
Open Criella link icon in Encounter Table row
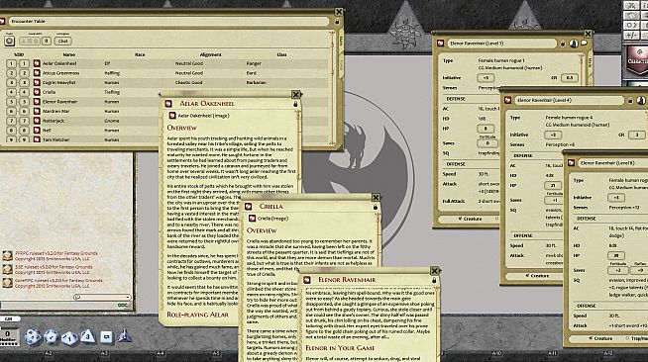coord(37,92)
